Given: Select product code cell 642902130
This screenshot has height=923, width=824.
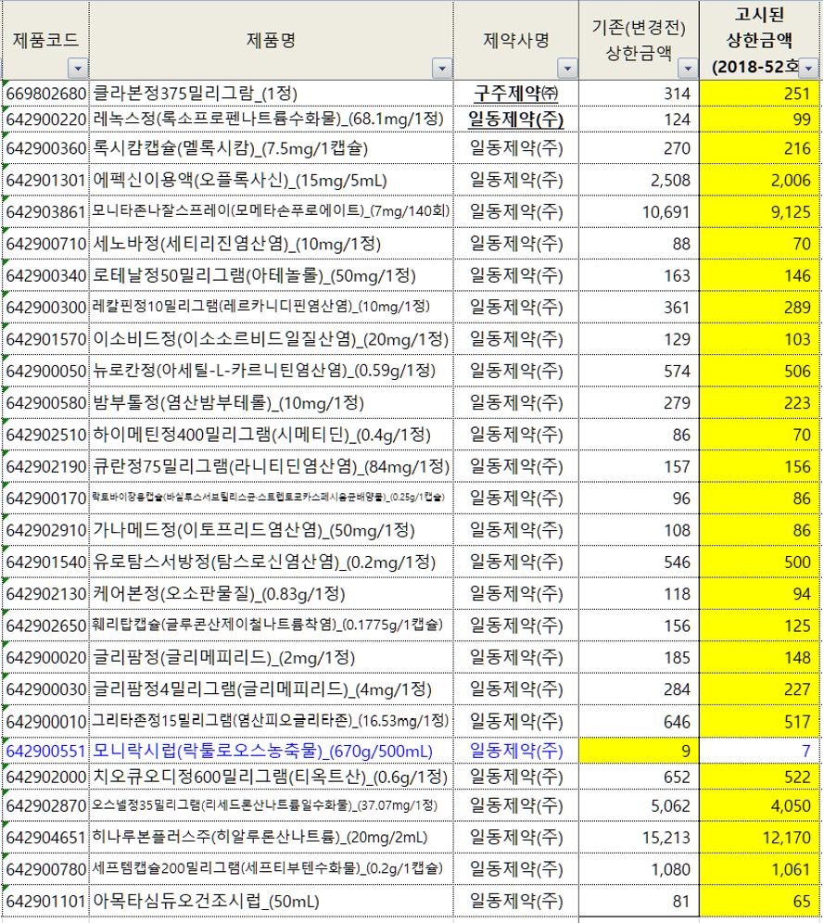Looking at the screenshot, I should point(46,593).
